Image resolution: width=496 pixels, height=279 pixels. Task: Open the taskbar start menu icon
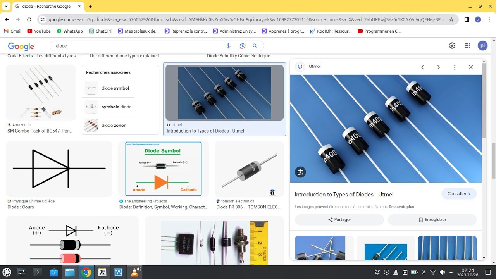coord(7,272)
